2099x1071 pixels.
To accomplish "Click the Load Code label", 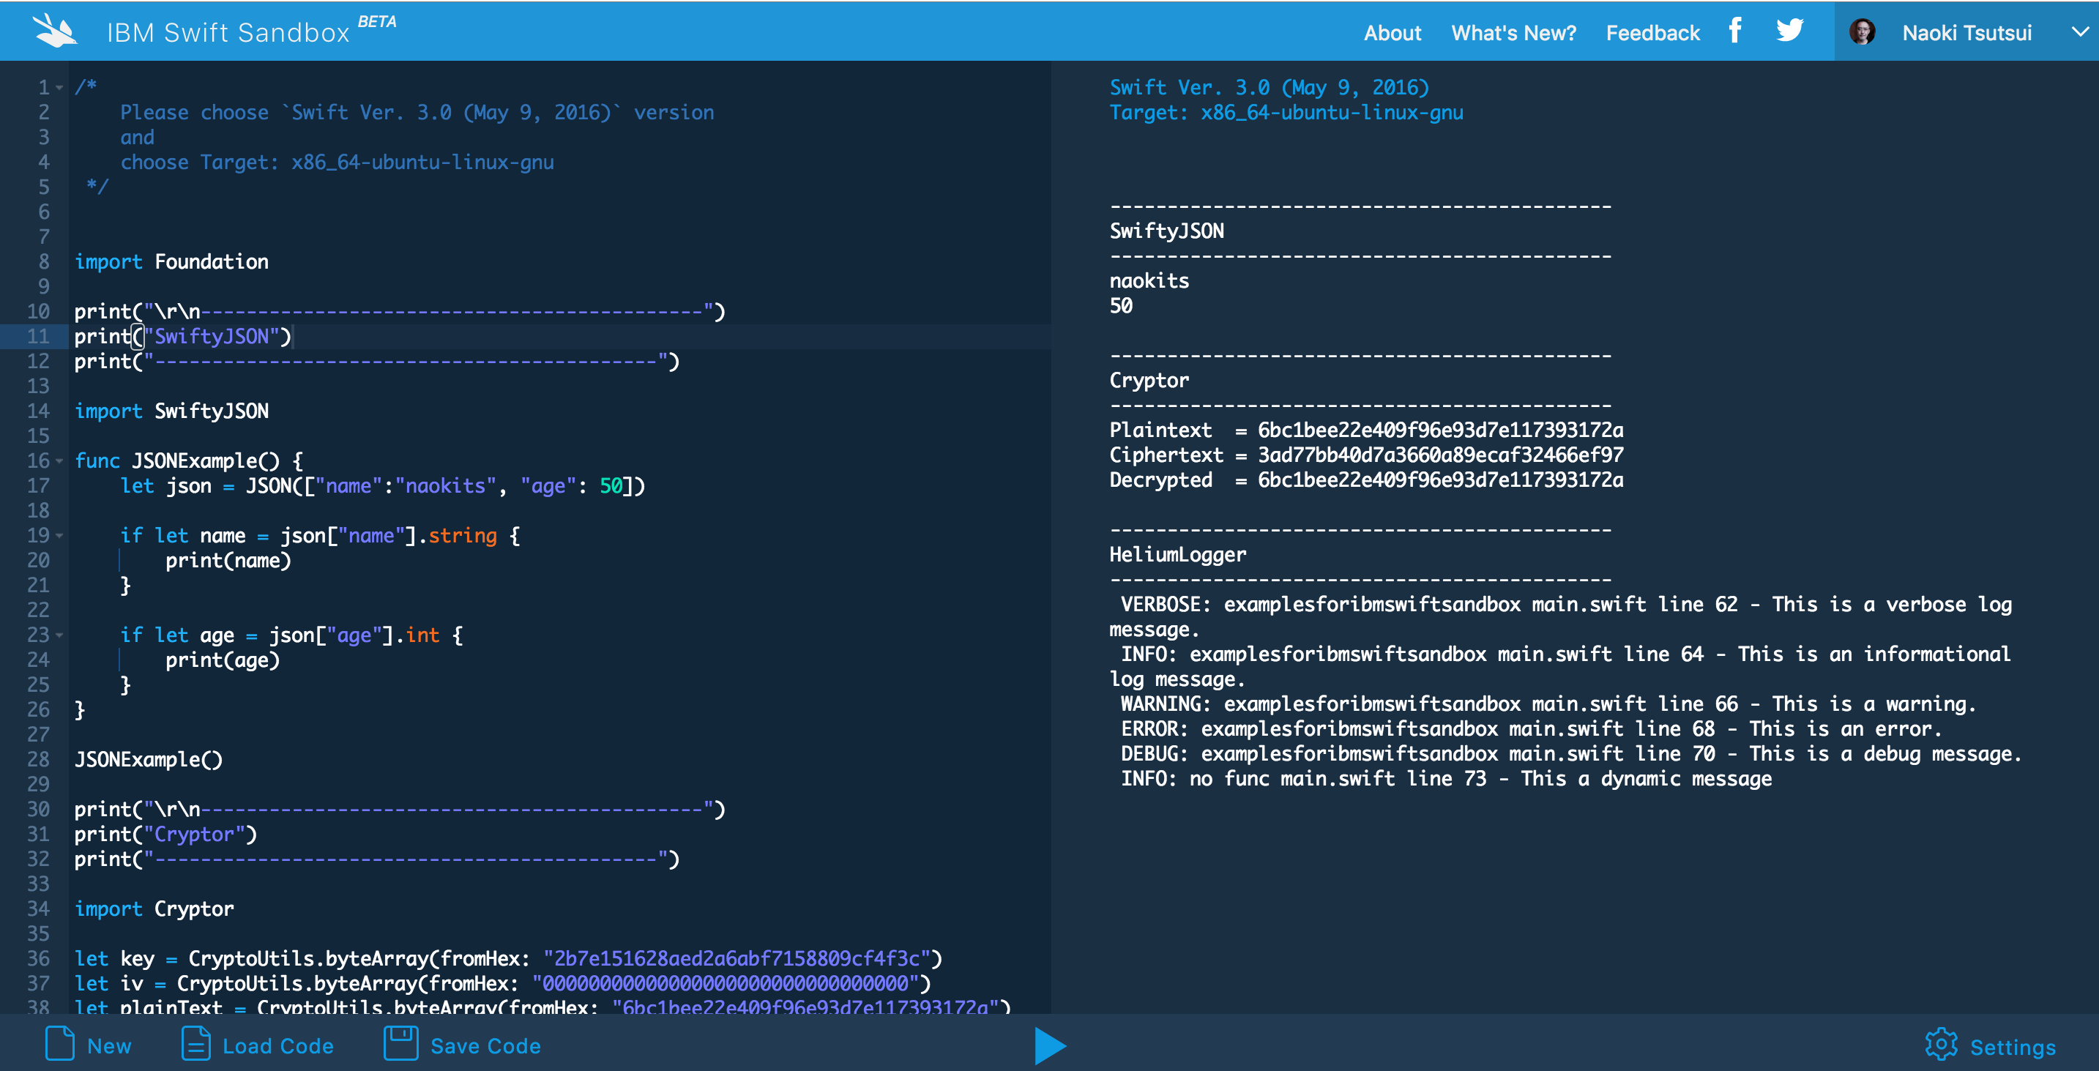I will (x=278, y=1047).
